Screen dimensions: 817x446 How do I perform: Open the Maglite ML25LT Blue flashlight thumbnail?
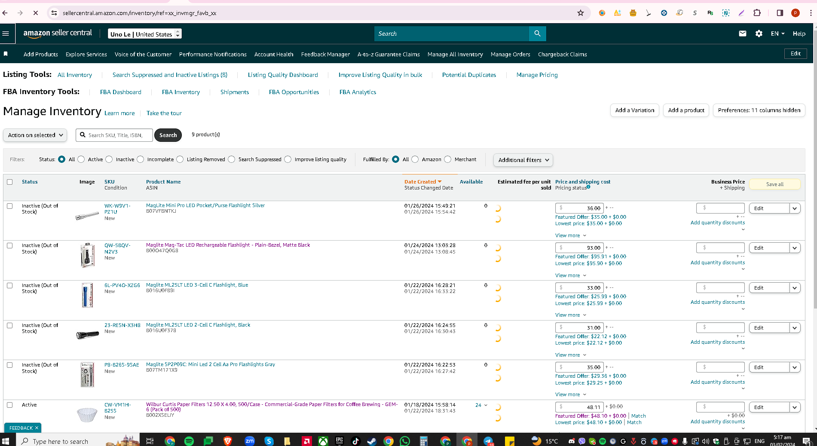tap(87, 295)
